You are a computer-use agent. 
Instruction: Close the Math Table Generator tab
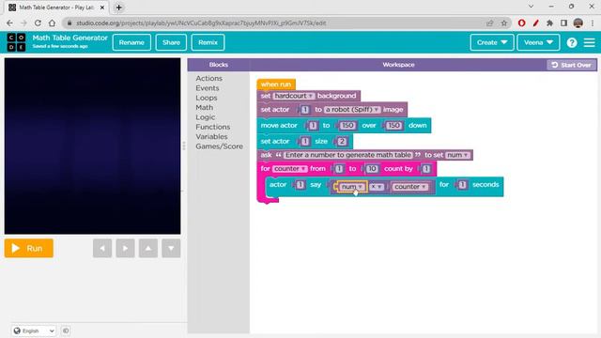102,8
